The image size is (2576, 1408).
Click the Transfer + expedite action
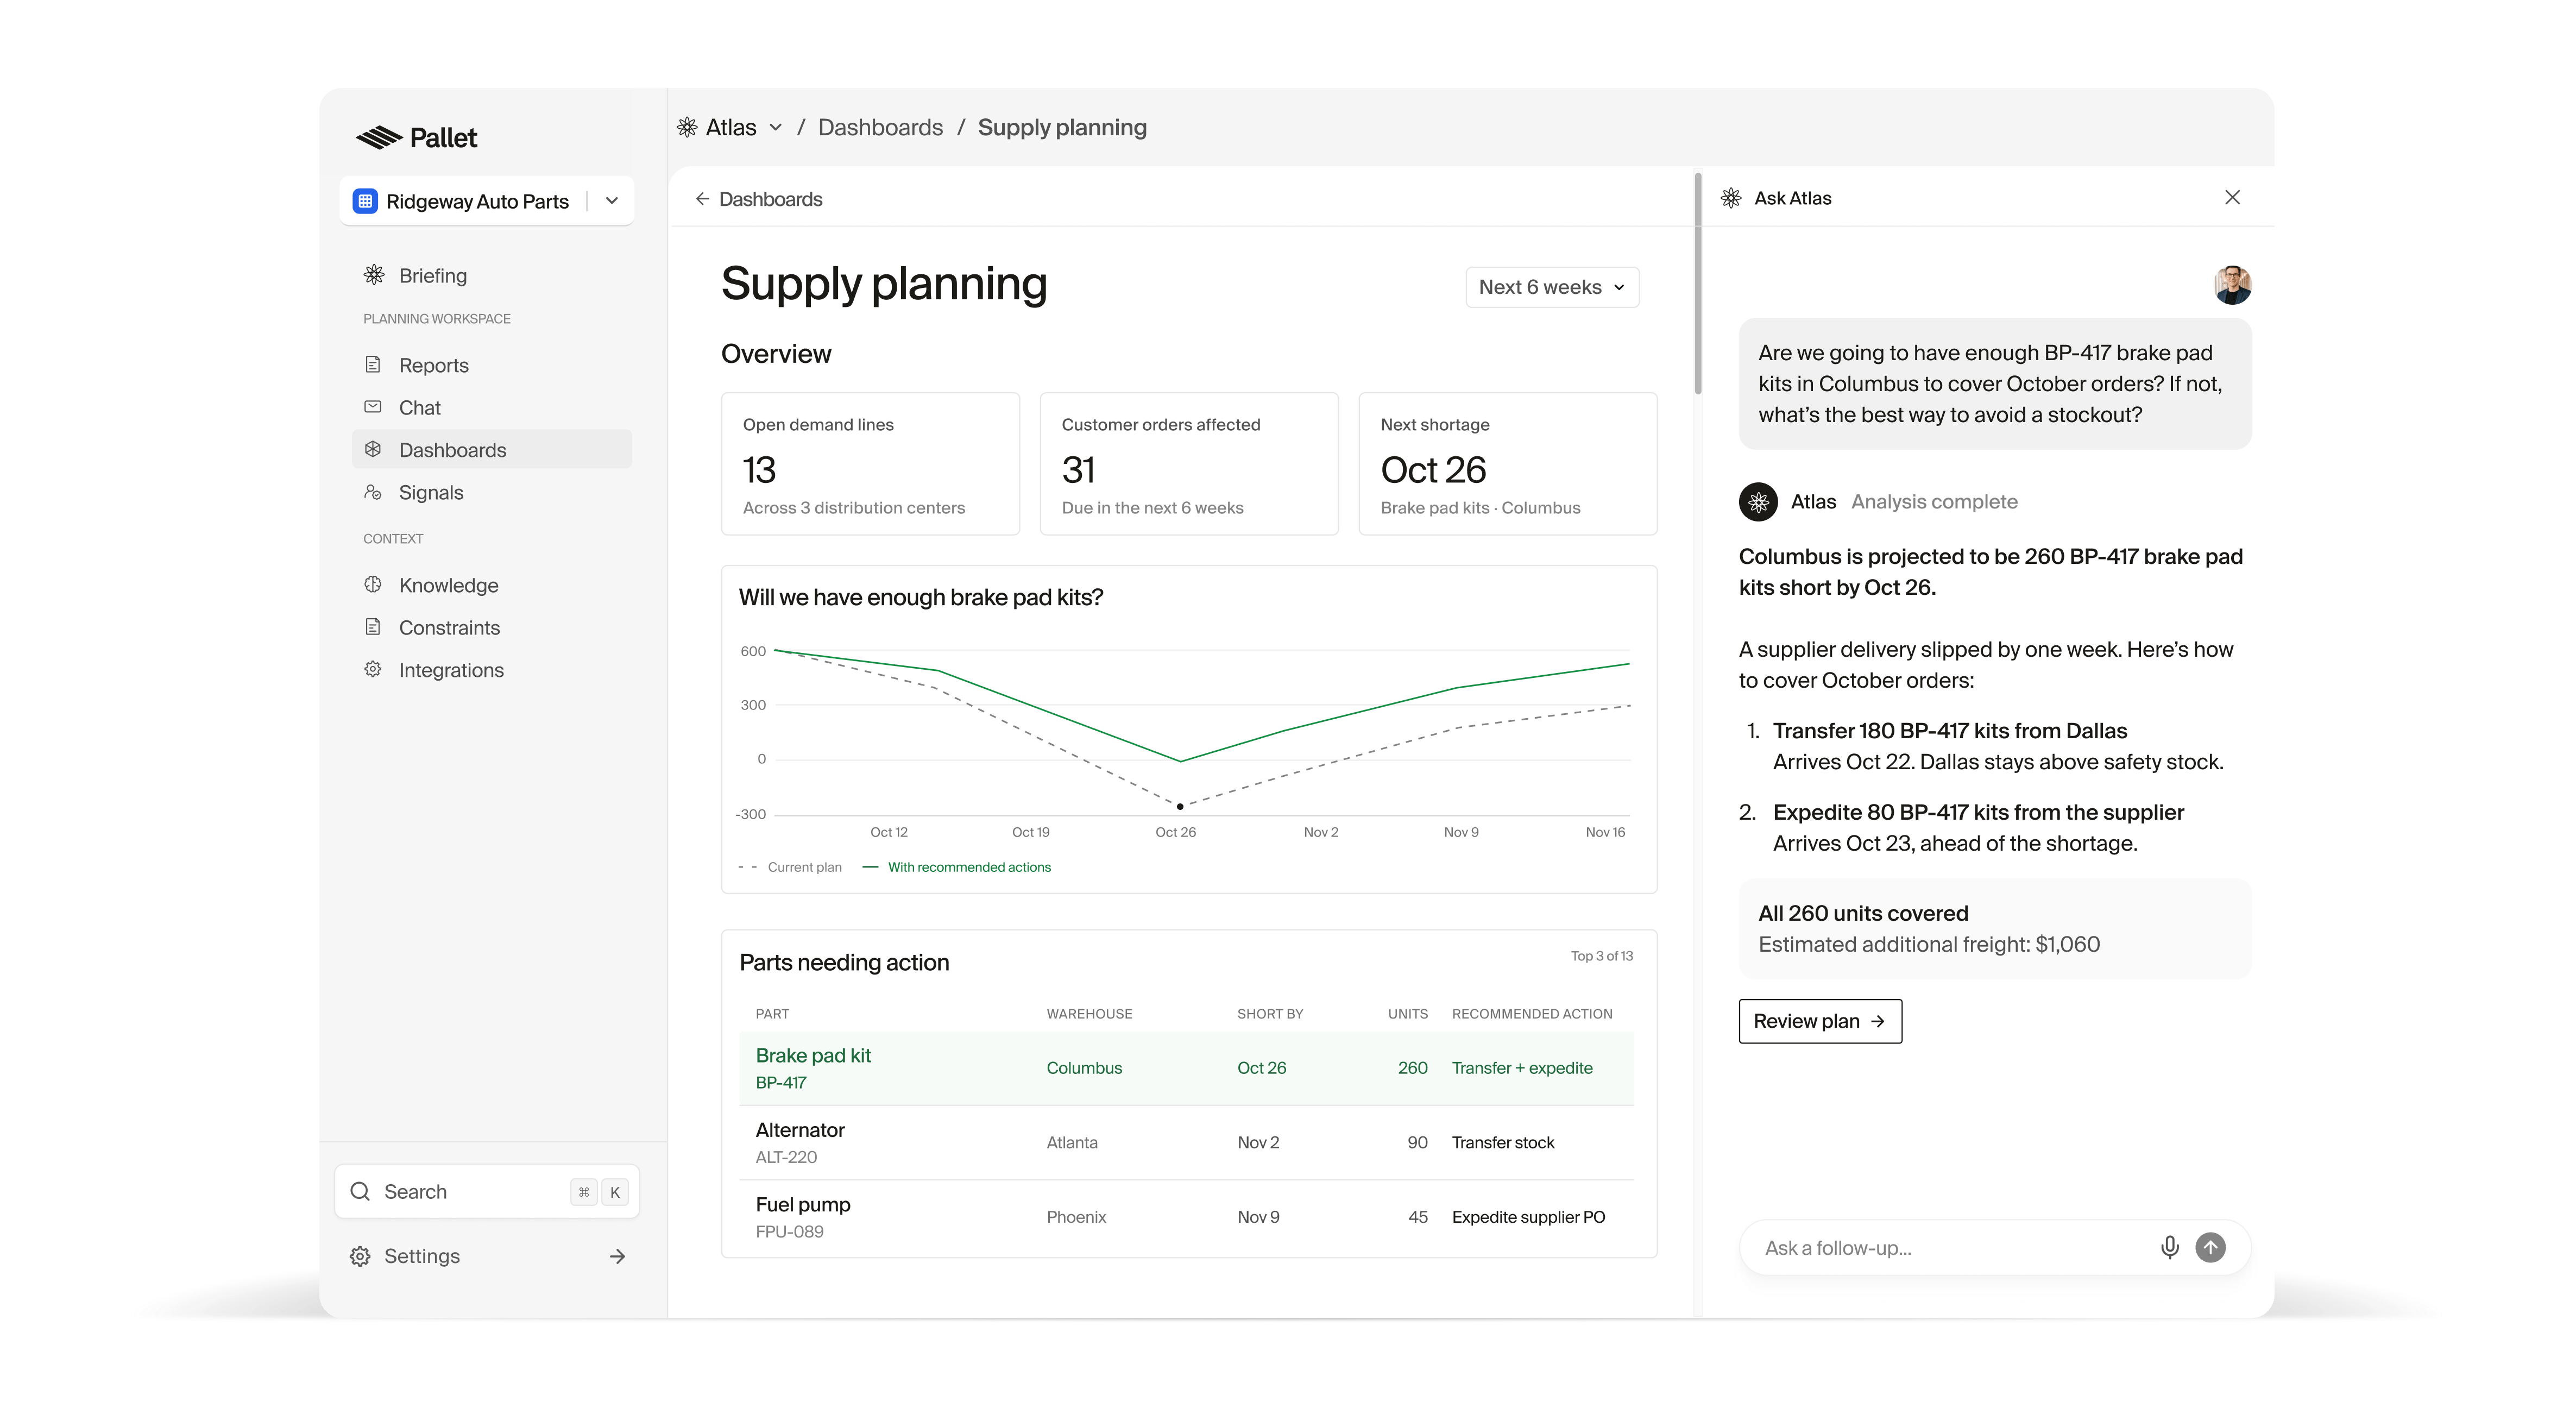1522,1068
